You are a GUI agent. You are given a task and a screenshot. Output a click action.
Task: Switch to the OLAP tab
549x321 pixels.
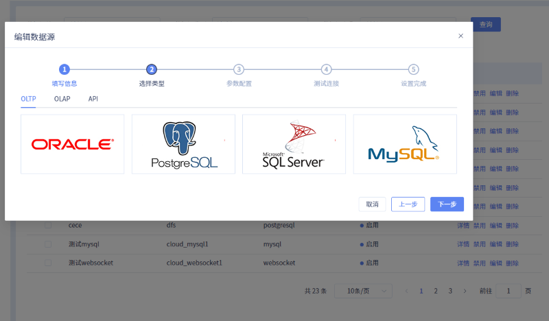coord(62,99)
